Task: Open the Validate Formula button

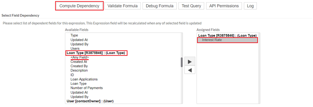Action: pos(122,6)
